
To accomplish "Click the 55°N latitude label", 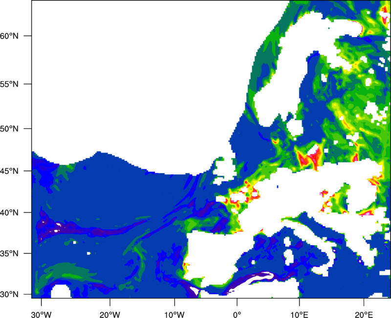I will click(x=9, y=84).
